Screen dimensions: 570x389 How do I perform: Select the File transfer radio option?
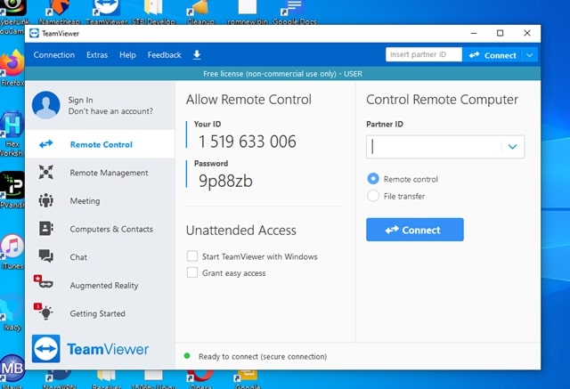(373, 196)
